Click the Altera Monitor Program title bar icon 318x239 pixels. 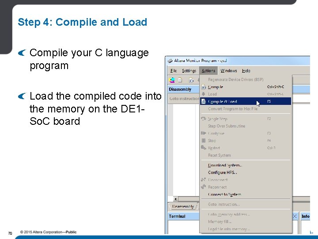[x=170, y=61]
